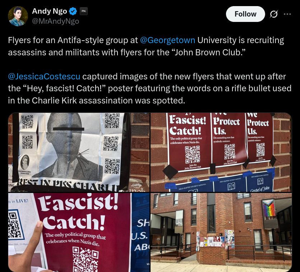Open the @Georgetown mention link
This screenshot has height=272, width=300.
167,40
